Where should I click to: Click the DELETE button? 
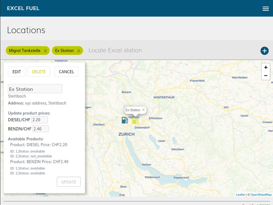coord(39,72)
